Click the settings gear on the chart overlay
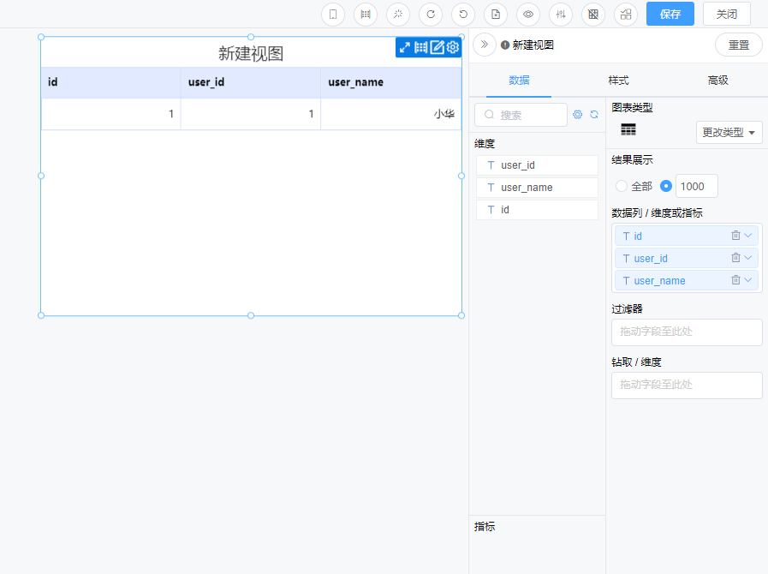The width and height of the screenshot is (768, 574). click(x=453, y=47)
